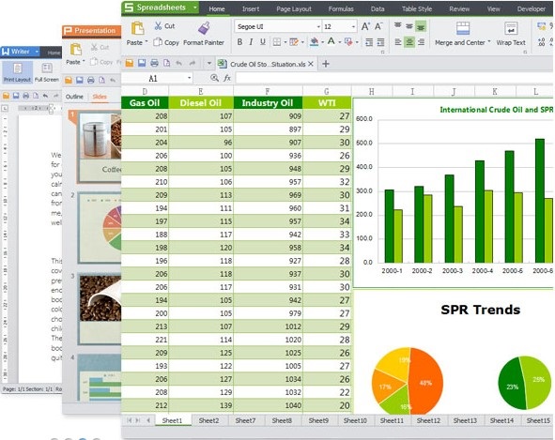Click the cell borders icon
Viewport: 555px width, 440px height.
(277, 42)
